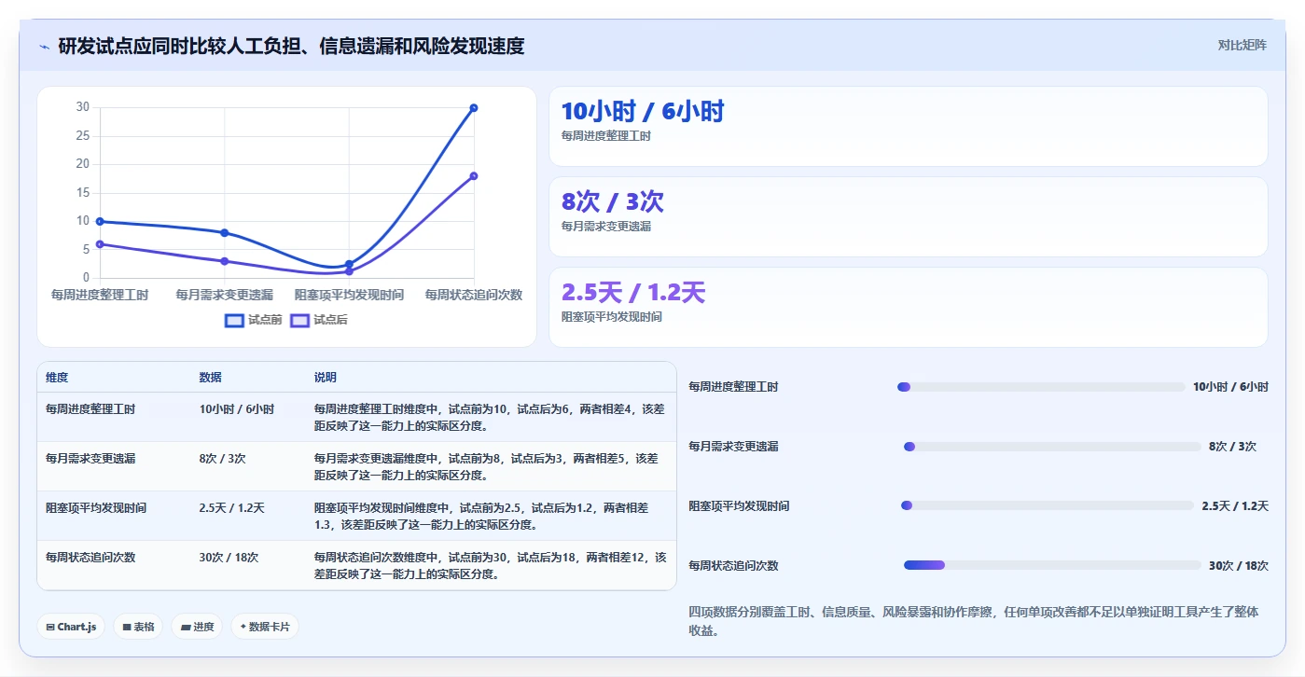The height and width of the screenshot is (677, 1305).
Task: Select table cell 每周状态追问次数
Action: click(x=90, y=558)
